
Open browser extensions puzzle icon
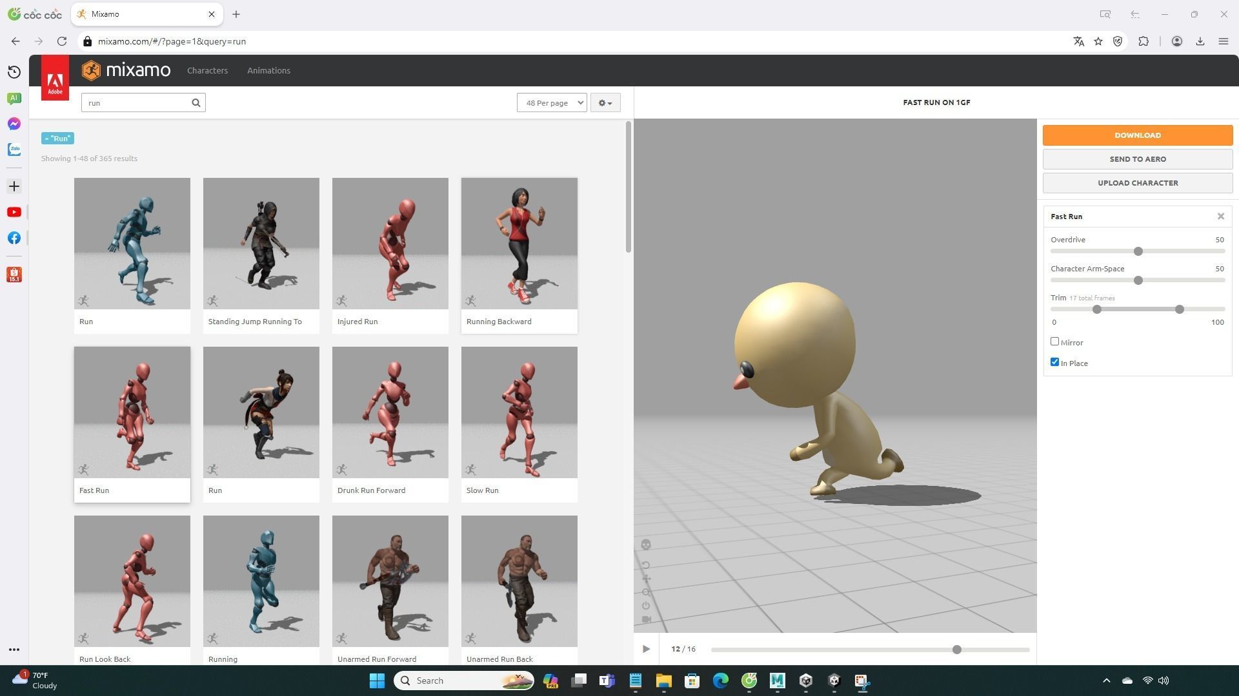(x=1143, y=41)
